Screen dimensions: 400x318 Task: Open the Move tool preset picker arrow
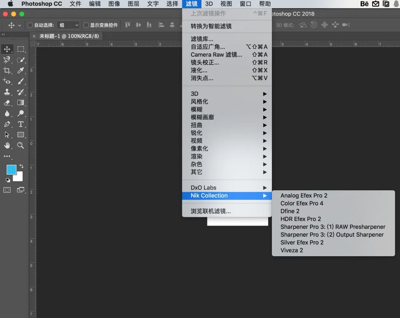click(20, 25)
